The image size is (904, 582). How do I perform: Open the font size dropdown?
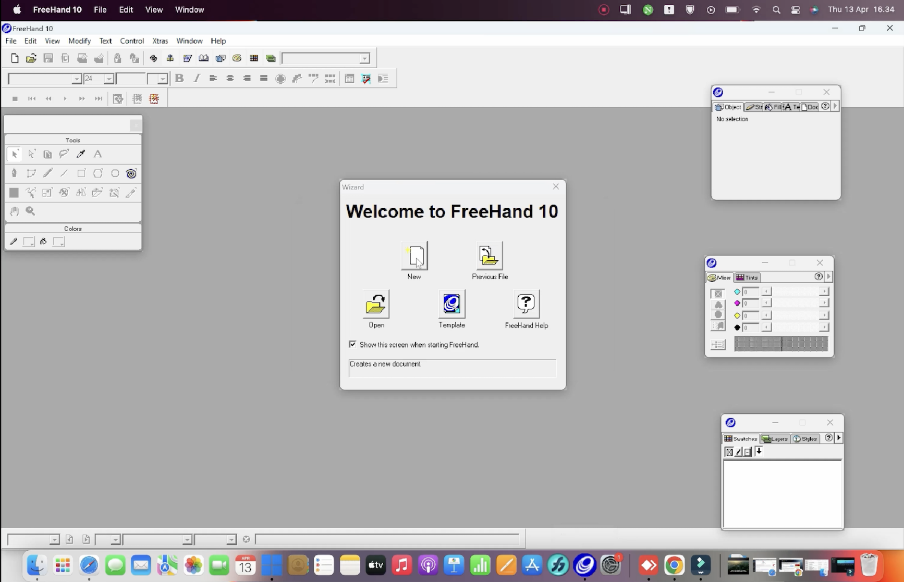tap(109, 79)
